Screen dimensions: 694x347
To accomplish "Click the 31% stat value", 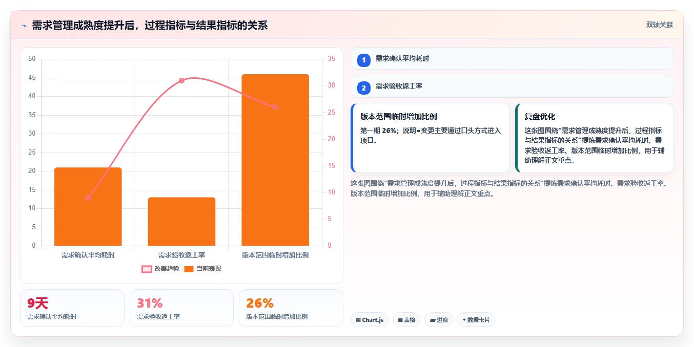I will [150, 303].
